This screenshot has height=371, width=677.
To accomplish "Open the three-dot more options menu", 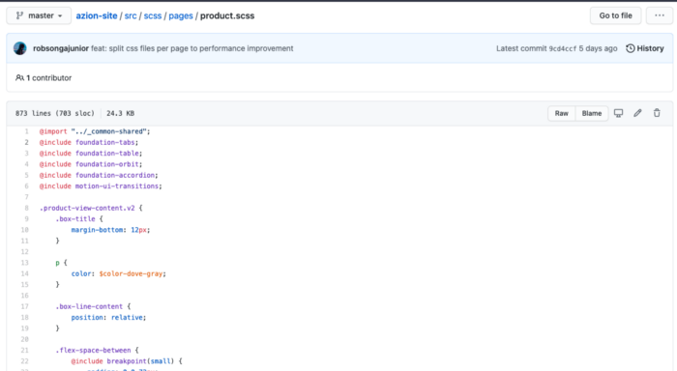I will 660,16.
